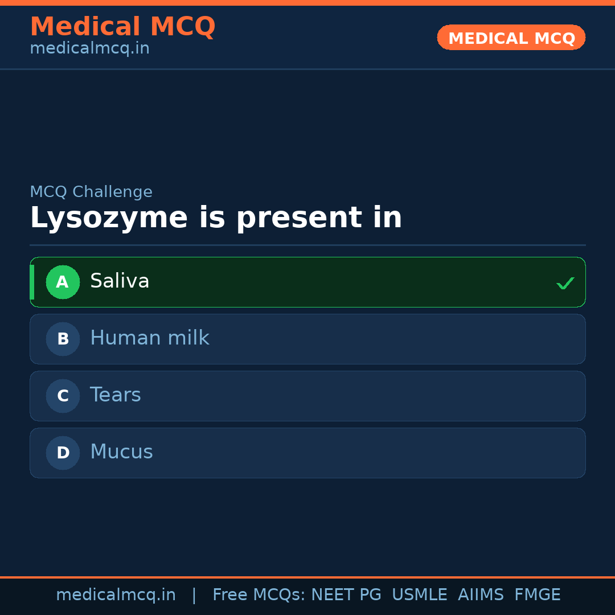Click the green letter A circle
Viewport: 615px width, 615px height.
[63, 282]
